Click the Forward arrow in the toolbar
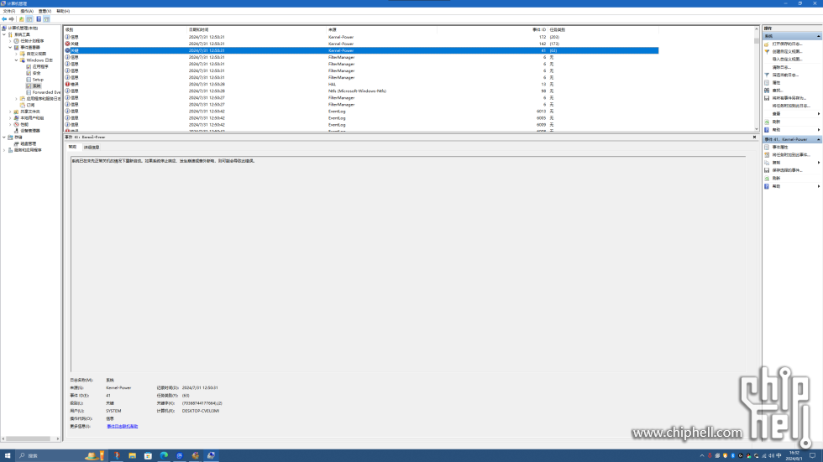Image resolution: width=823 pixels, height=462 pixels. point(12,18)
